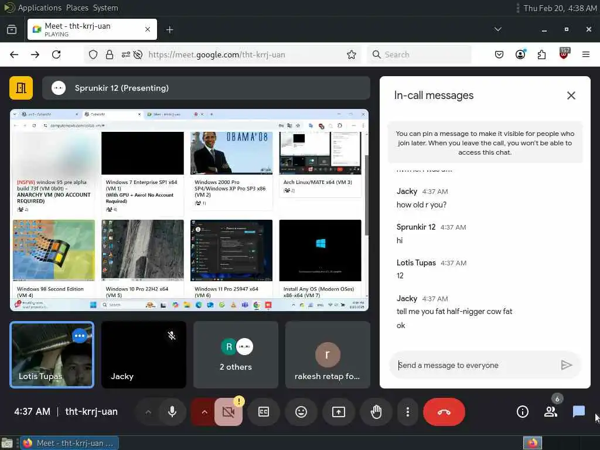Click Lotis Tupas's message '12'
This screenshot has height=450, width=600.
(400, 276)
